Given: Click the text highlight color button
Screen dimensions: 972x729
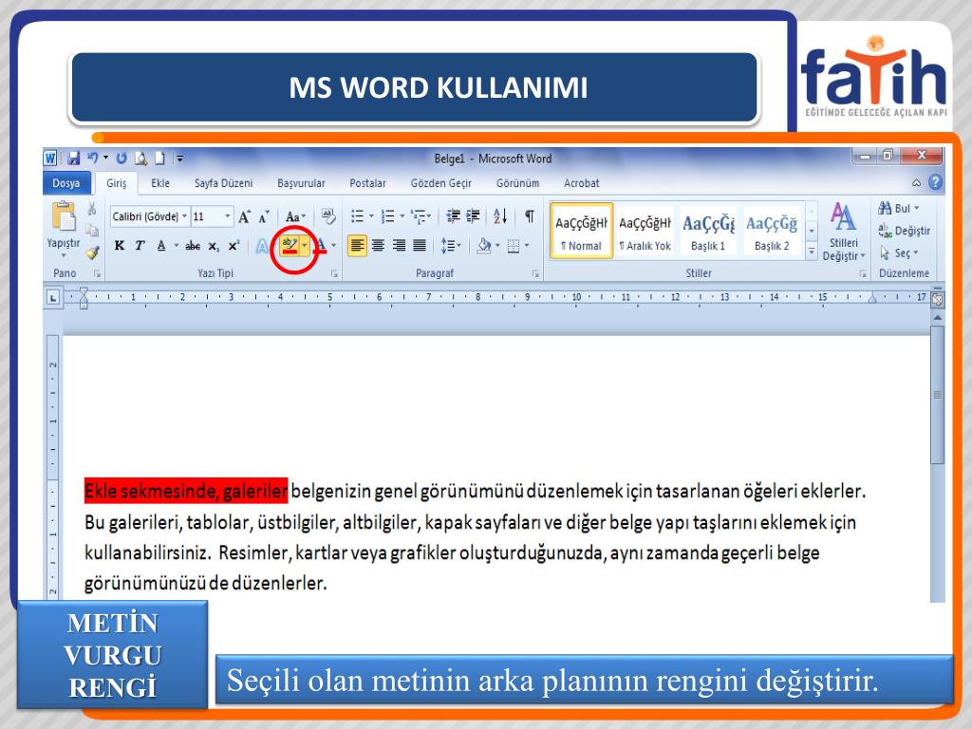Looking at the screenshot, I should pos(290,246).
